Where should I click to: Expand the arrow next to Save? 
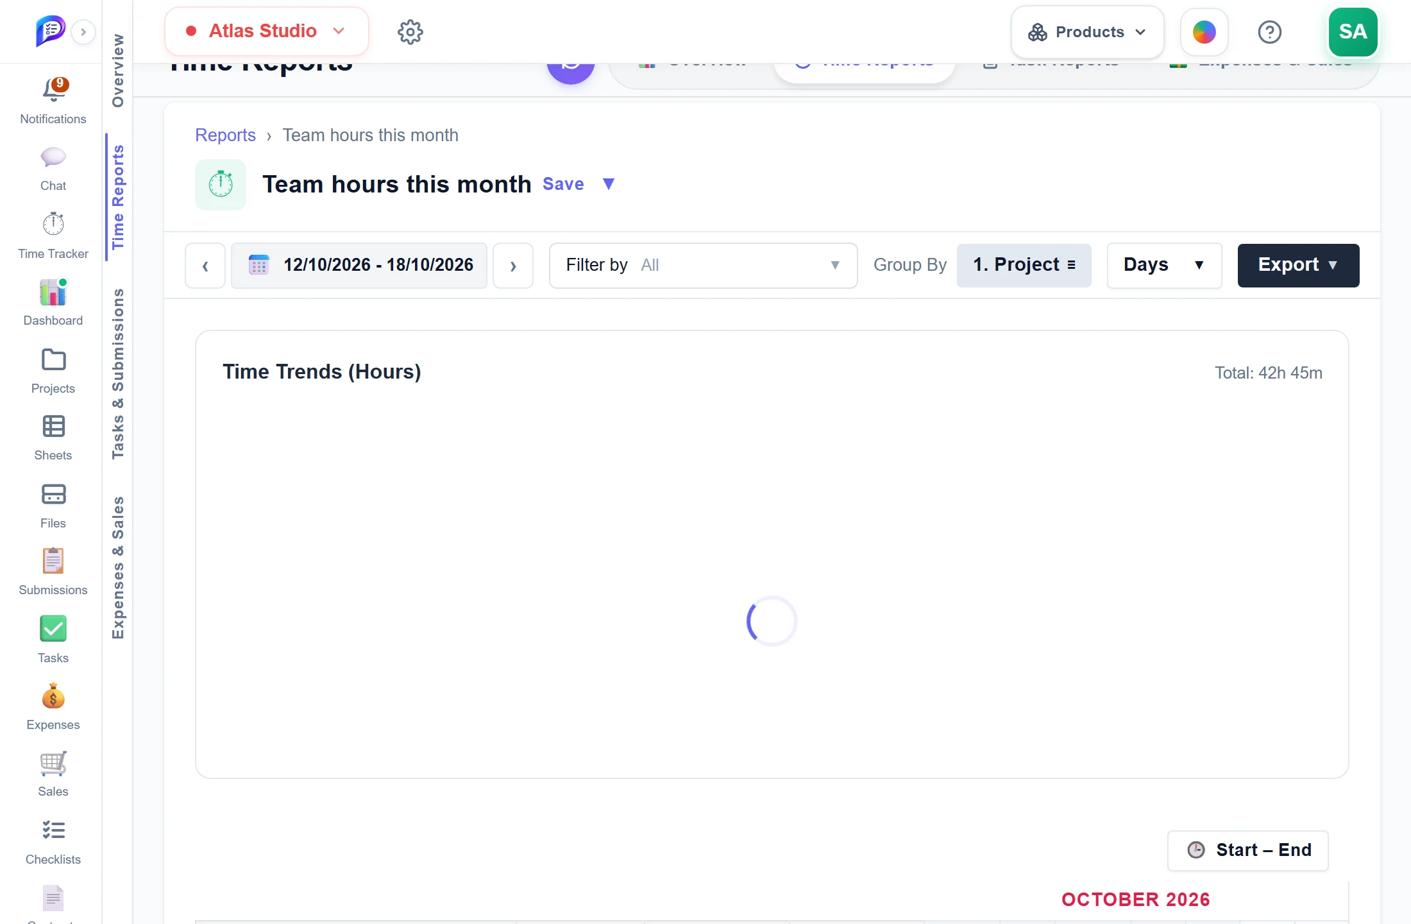point(609,184)
